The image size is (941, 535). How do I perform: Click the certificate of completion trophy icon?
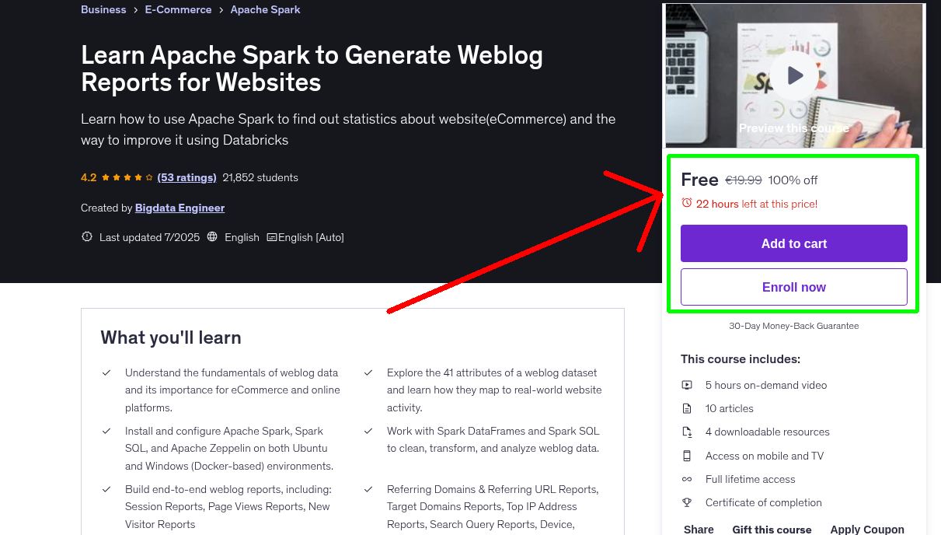(687, 502)
